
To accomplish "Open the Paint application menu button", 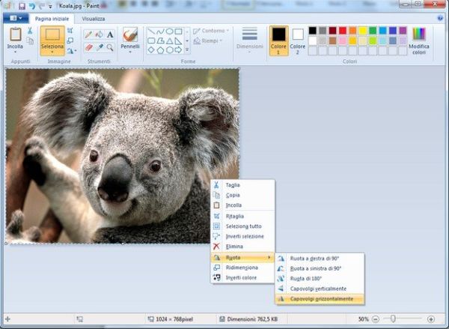I will (16, 18).
